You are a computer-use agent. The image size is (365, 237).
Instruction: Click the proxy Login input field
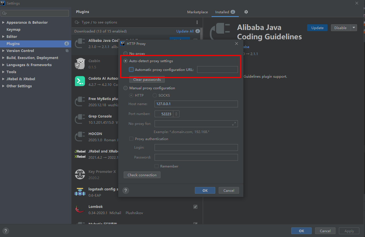(196, 147)
